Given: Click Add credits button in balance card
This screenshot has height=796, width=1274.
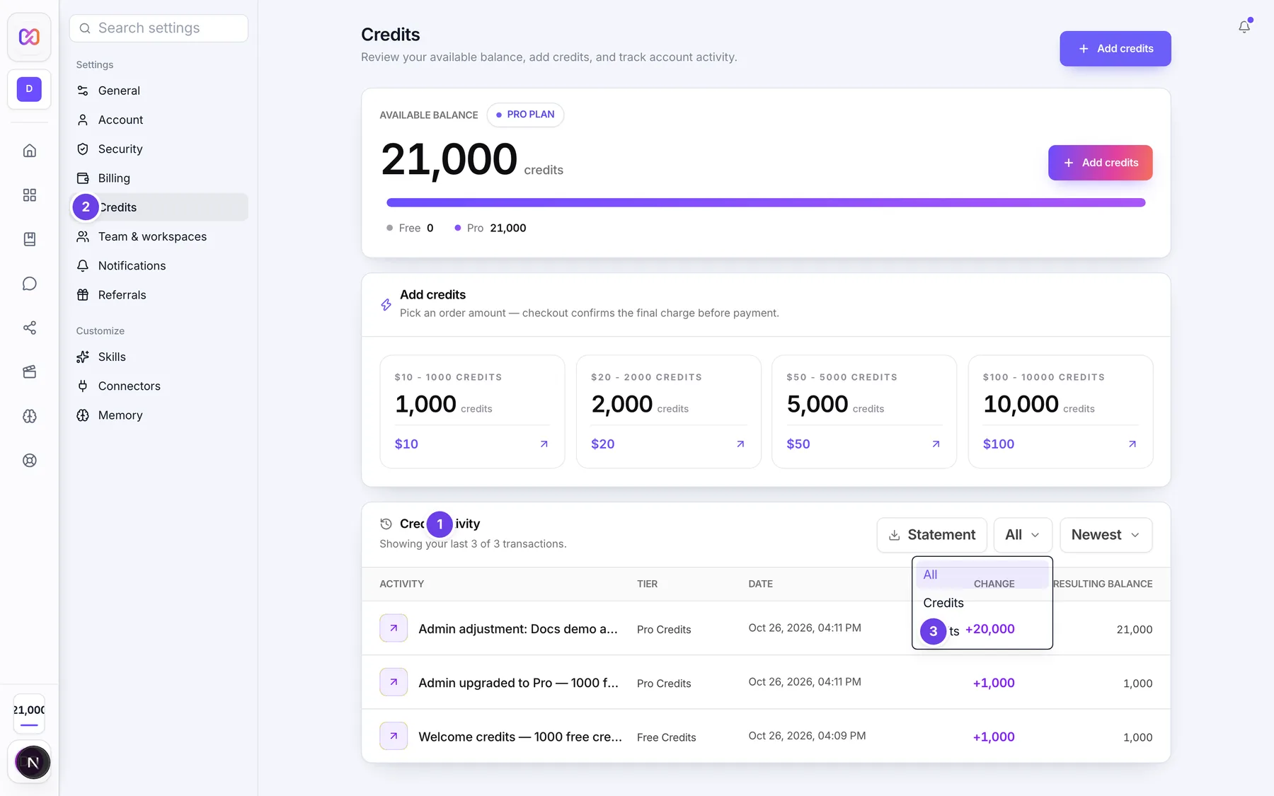Looking at the screenshot, I should pos(1100,163).
